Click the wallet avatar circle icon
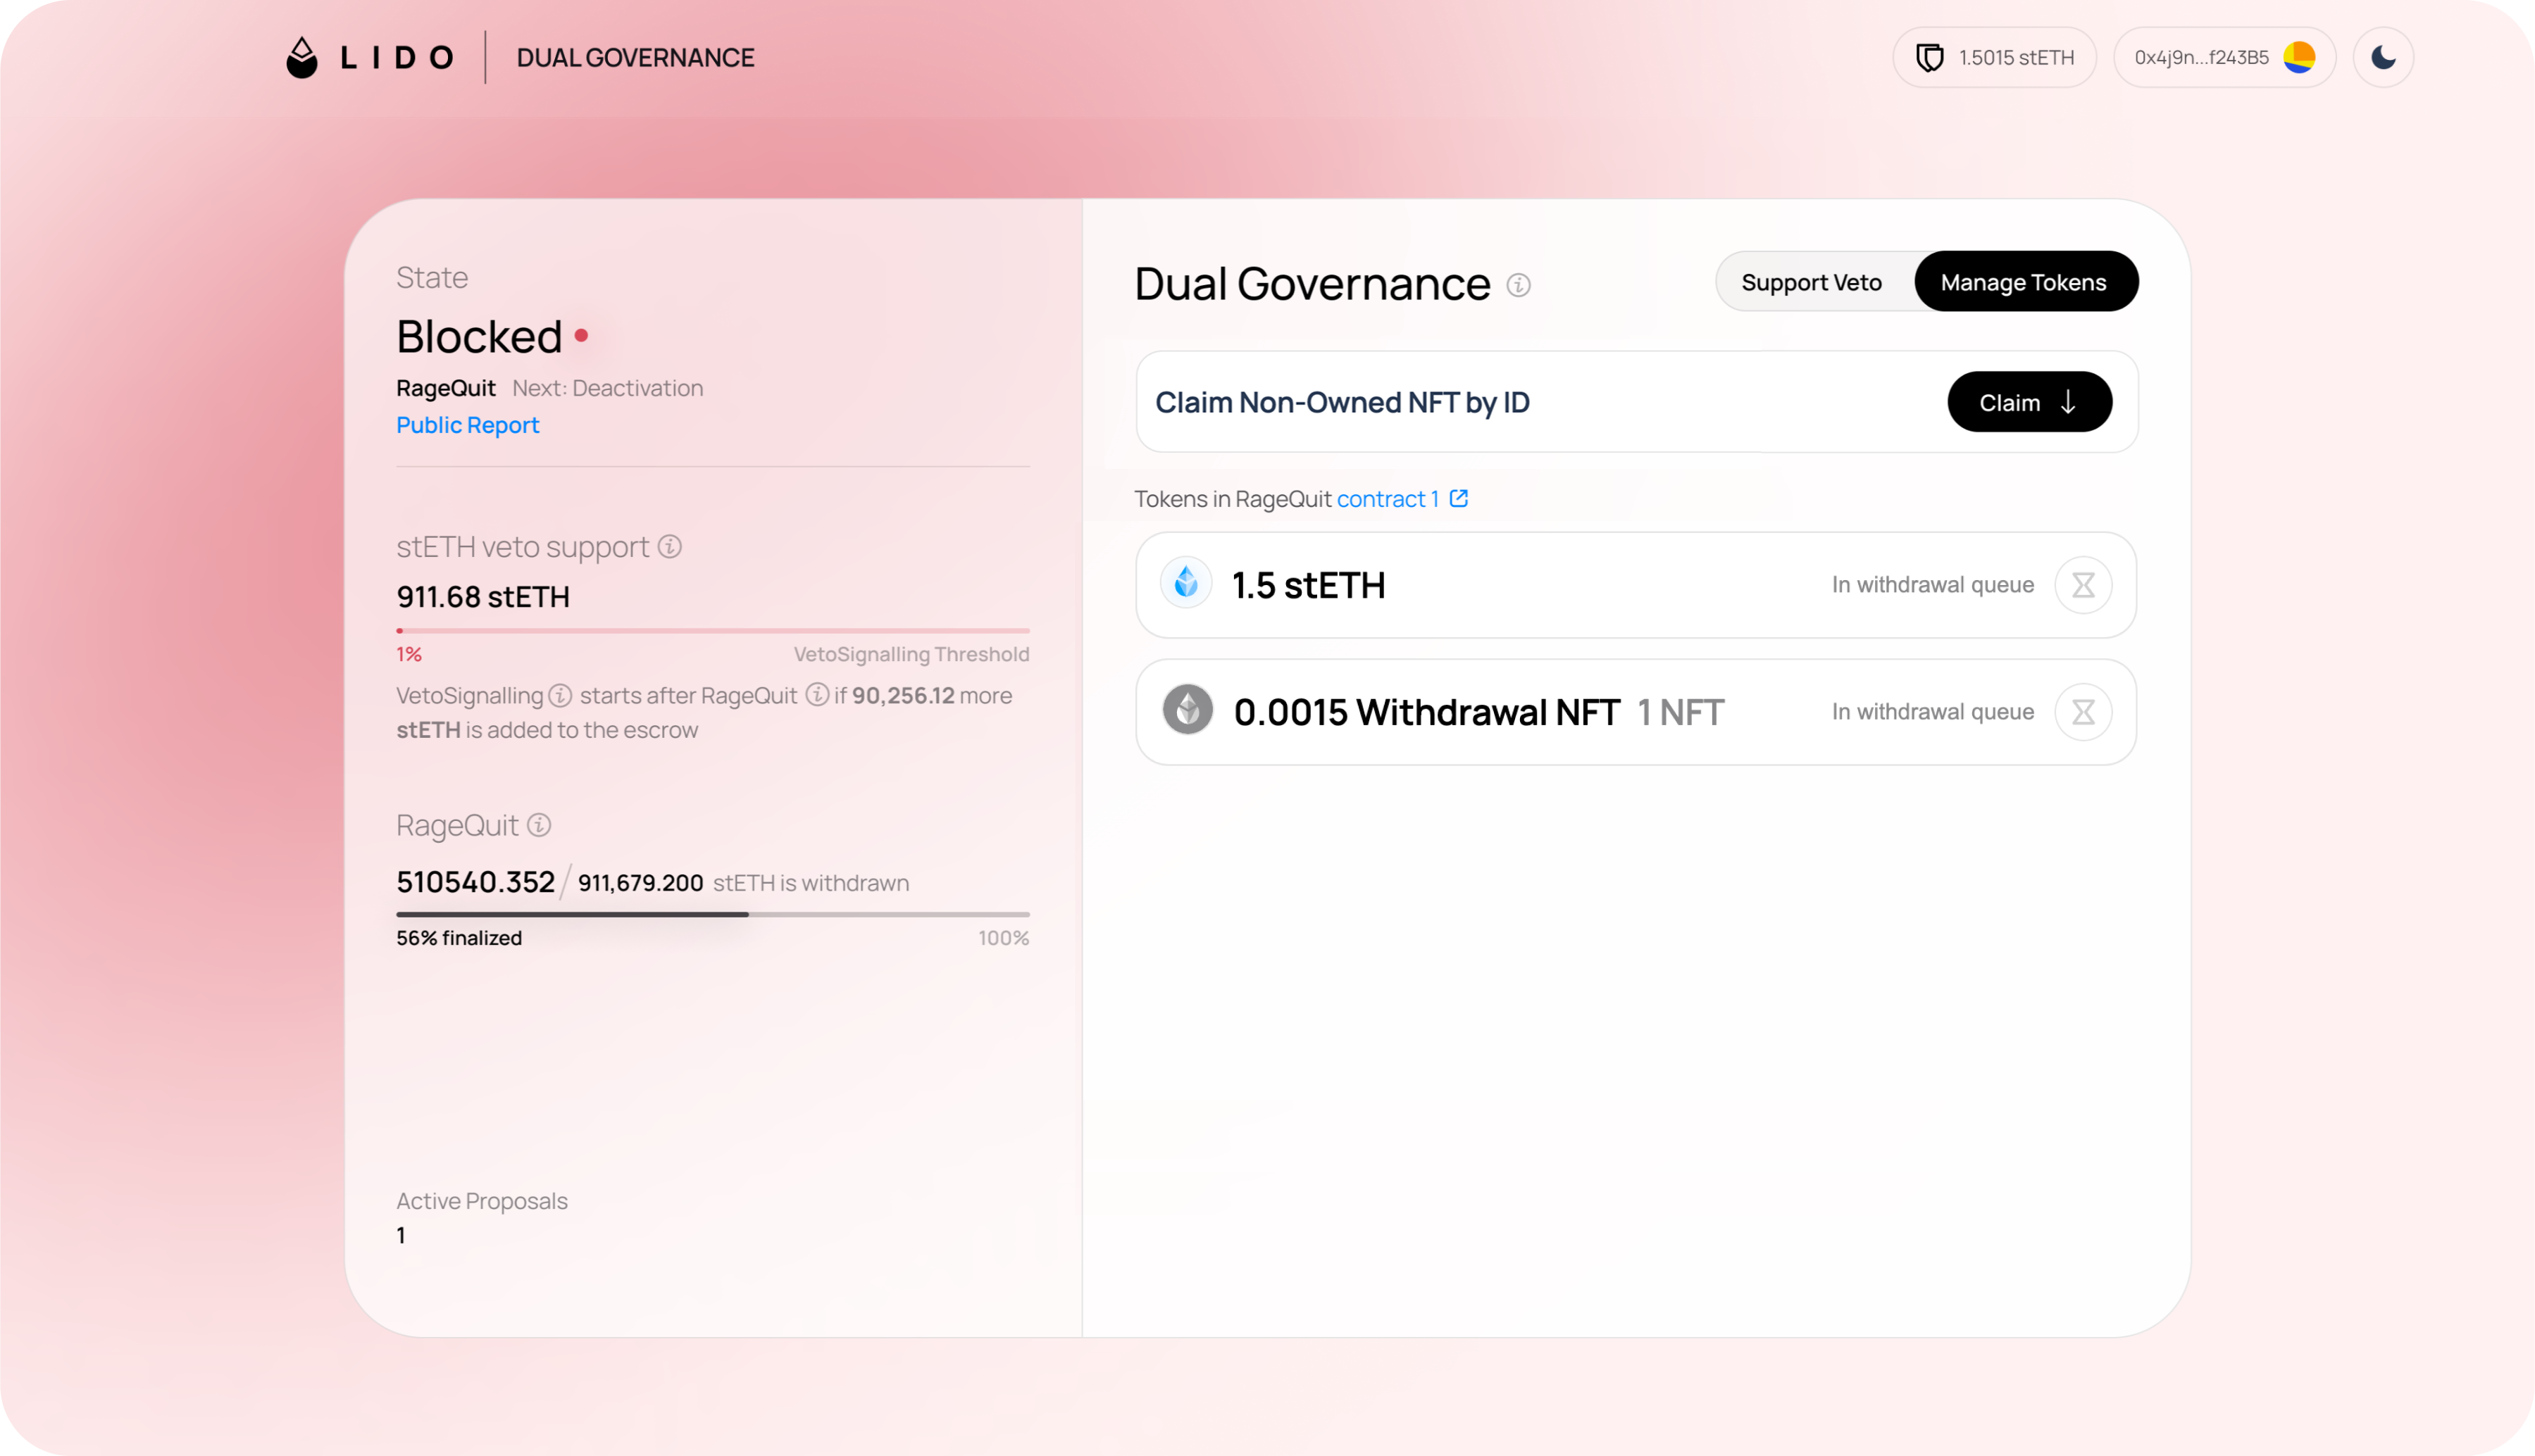Viewport: 2535px width, 1456px height. coord(2300,57)
